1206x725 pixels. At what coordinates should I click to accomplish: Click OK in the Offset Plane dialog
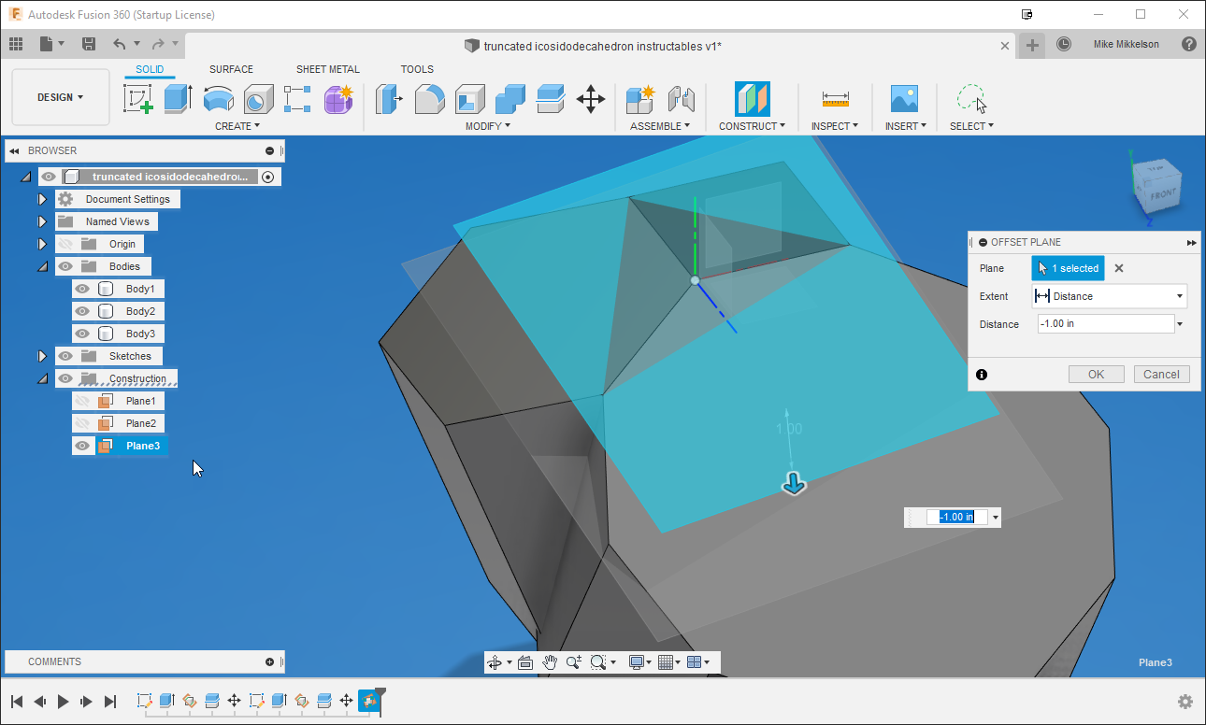click(1096, 374)
